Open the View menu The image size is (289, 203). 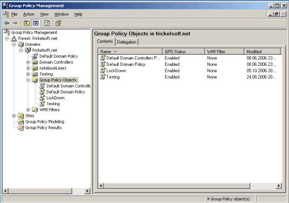coord(44,14)
